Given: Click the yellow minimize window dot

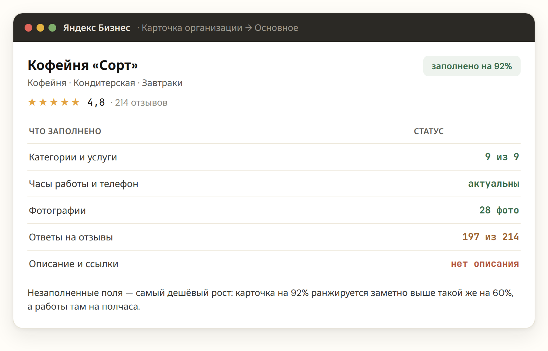Looking at the screenshot, I should [40, 28].
